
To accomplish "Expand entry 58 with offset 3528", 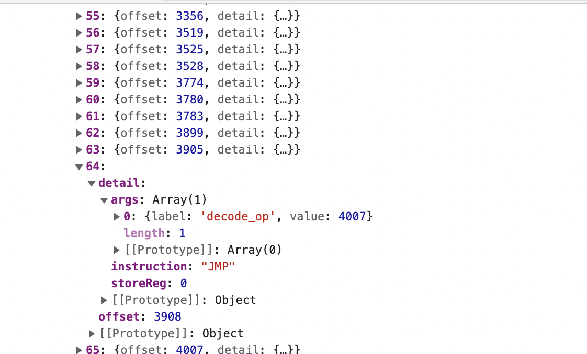I will point(79,66).
